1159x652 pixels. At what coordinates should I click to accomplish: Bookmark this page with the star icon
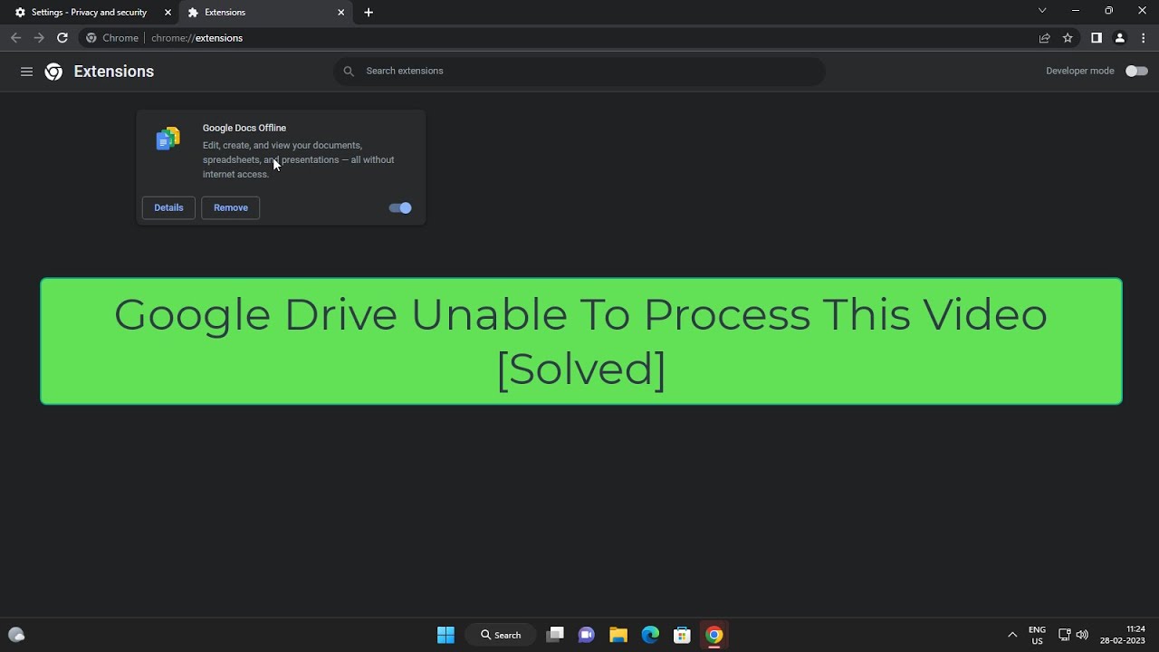pyautogui.click(x=1068, y=38)
